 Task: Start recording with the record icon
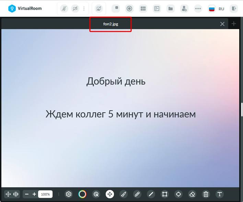coord(129,9)
